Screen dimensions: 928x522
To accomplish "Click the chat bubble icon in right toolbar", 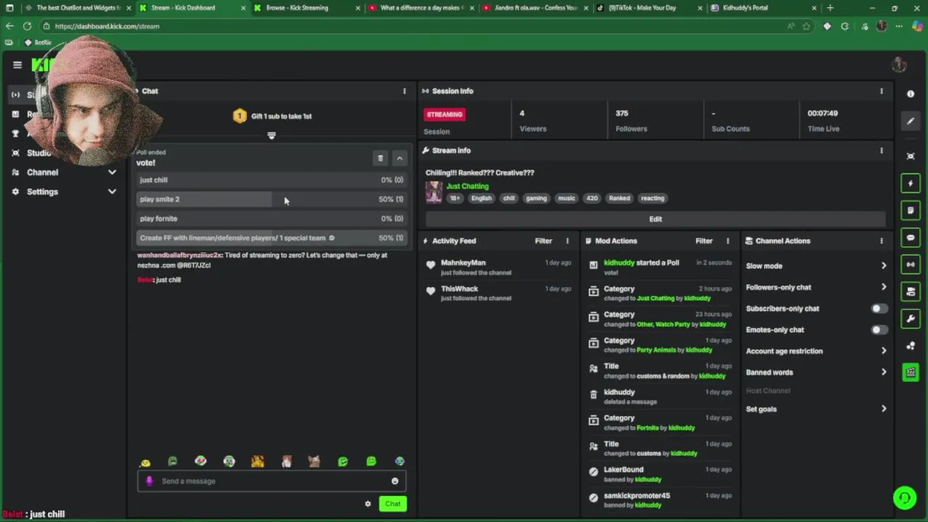I will tap(911, 237).
